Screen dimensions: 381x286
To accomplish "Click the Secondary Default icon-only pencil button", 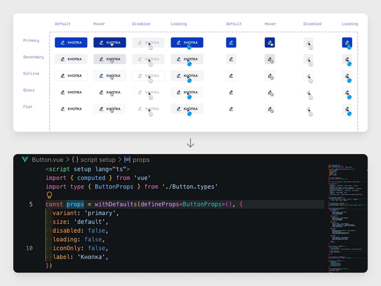I will (x=231, y=59).
